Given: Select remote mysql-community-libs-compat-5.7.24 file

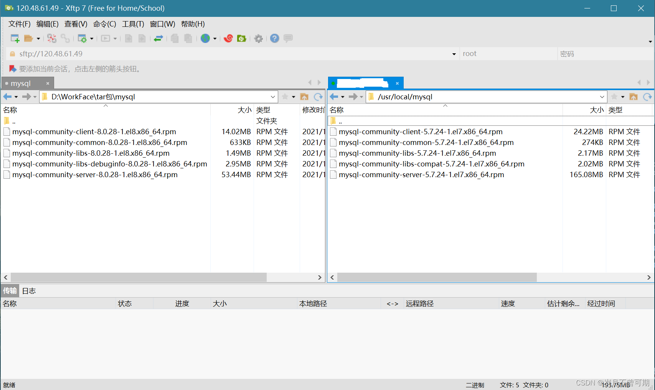Looking at the screenshot, I should point(431,164).
